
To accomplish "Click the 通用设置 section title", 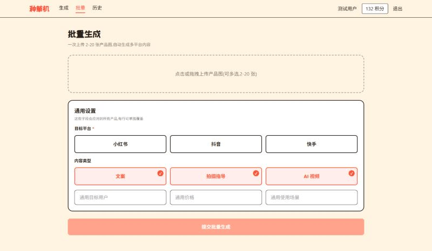I will tap(85, 111).
